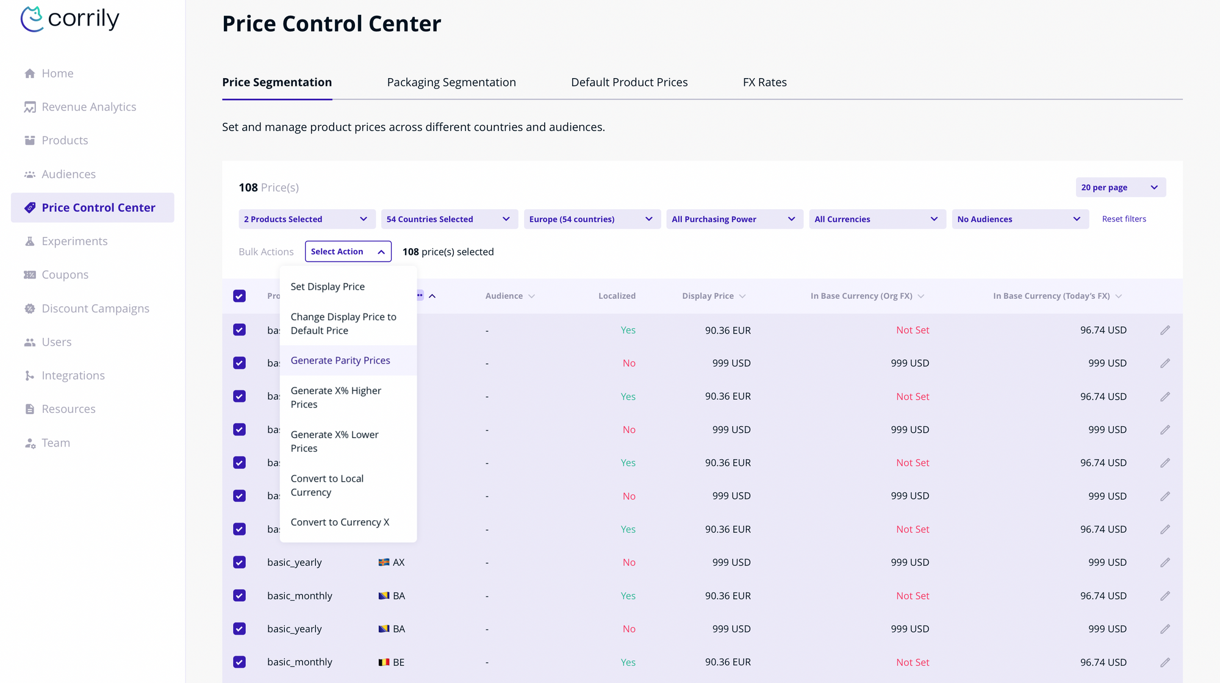Uncheck checkbox for basic_yearly BA row

tap(239, 629)
